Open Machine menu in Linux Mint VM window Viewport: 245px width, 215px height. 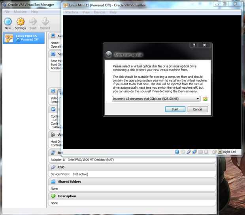point(72,12)
